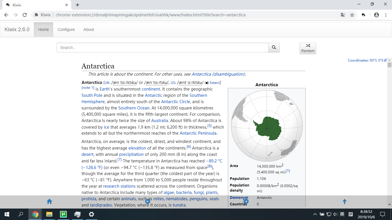Open the Configure tab
This screenshot has width=392, height=220.
coord(66,30)
